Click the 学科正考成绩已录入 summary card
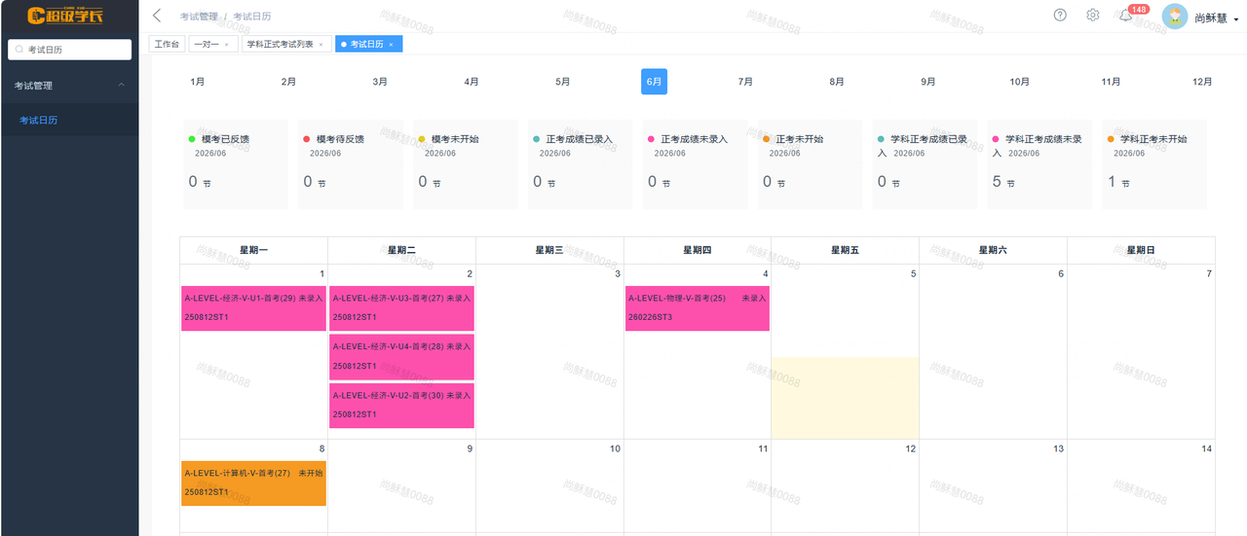 (926, 164)
